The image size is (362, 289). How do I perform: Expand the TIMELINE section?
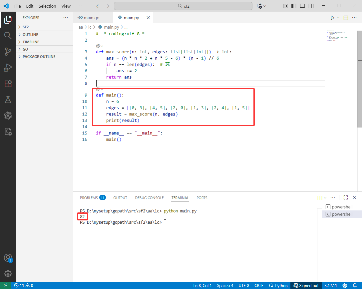coord(45,42)
